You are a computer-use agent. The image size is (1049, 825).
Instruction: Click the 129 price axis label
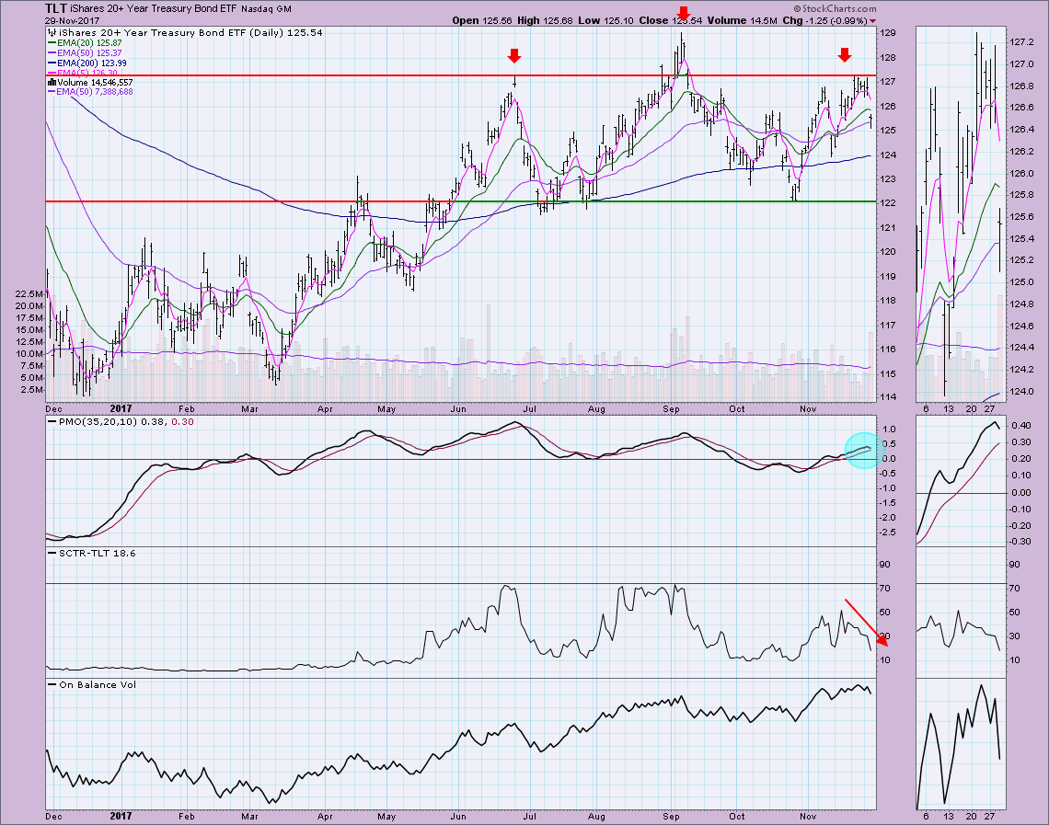(x=888, y=33)
